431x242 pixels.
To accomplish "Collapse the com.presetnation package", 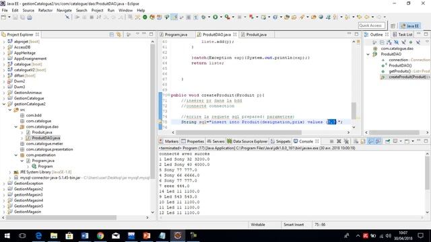I will 16,155.
